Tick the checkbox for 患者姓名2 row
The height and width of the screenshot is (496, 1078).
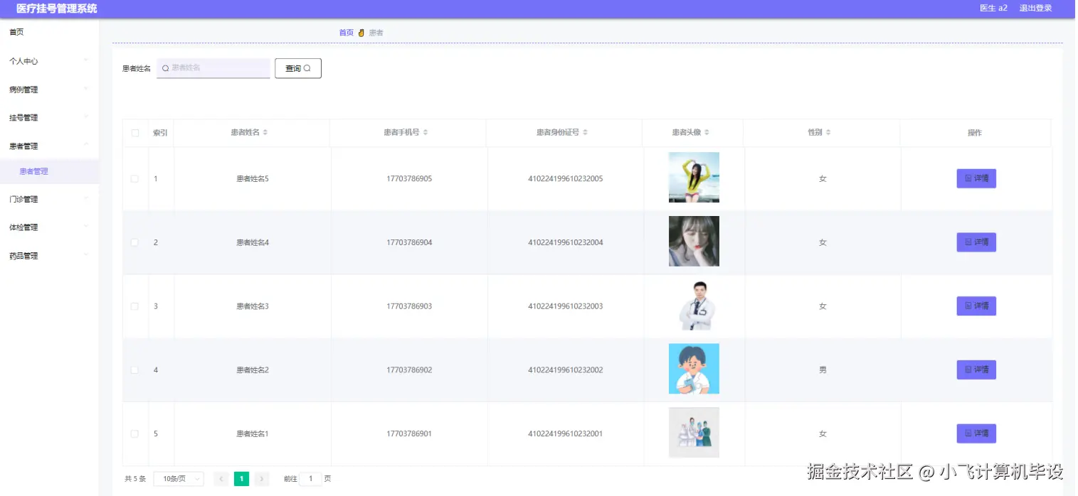coord(134,370)
